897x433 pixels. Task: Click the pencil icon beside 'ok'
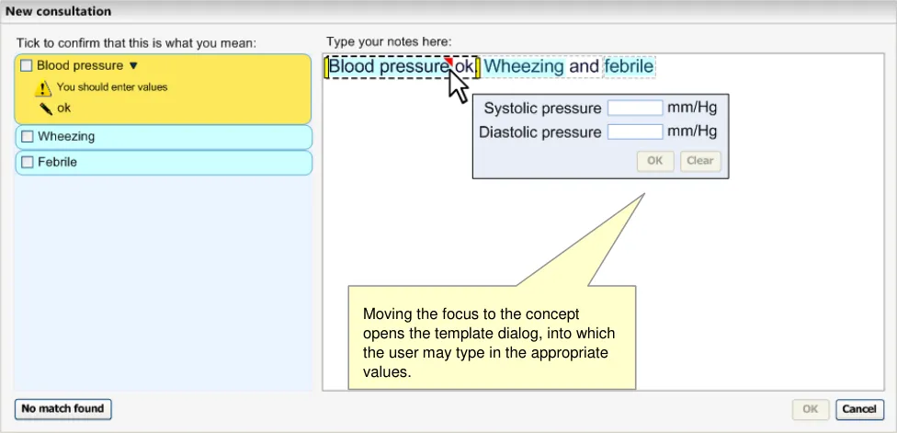pyautogui.click(x=44, y=108)
